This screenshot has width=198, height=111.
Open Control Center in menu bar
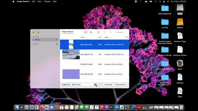point(164,2)
